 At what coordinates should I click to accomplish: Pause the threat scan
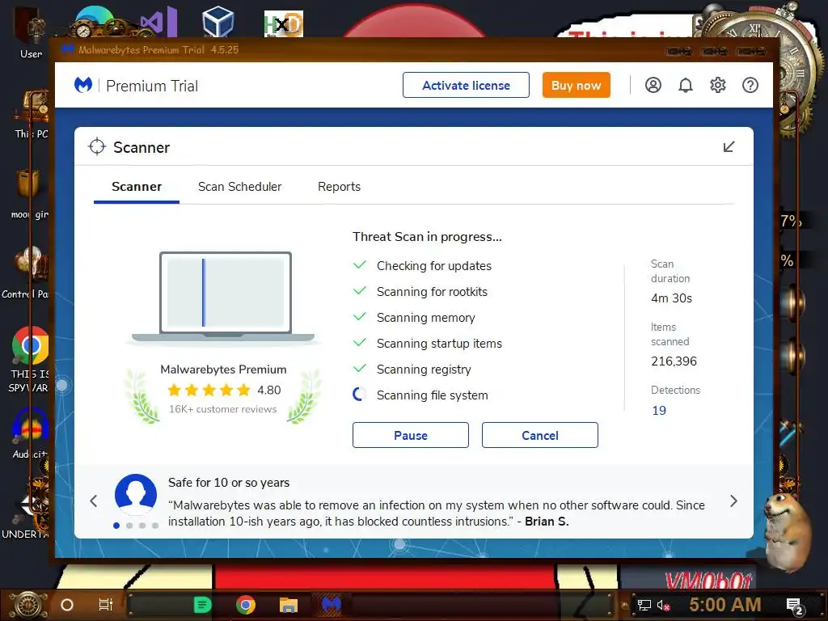[410, 435]
